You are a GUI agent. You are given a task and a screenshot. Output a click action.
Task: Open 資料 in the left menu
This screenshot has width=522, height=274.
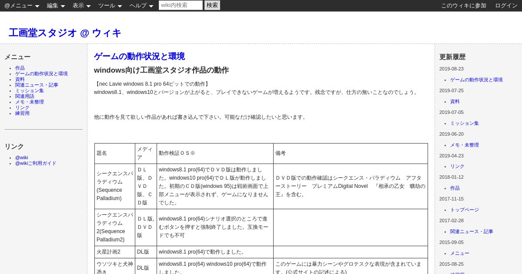click(x=20, y=80)
